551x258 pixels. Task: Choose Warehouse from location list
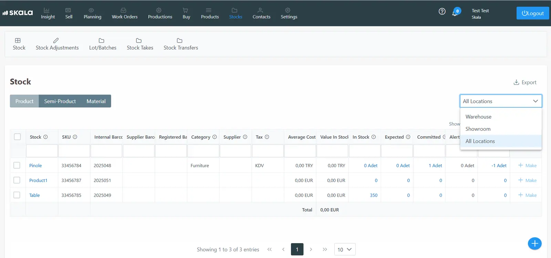tap(501, 117)
